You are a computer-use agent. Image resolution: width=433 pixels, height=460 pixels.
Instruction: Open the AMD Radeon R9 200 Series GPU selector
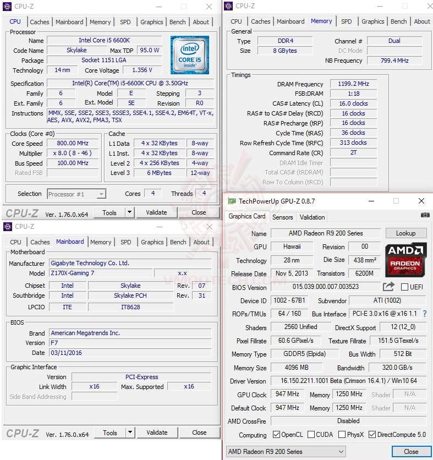[x=286, y=452]
